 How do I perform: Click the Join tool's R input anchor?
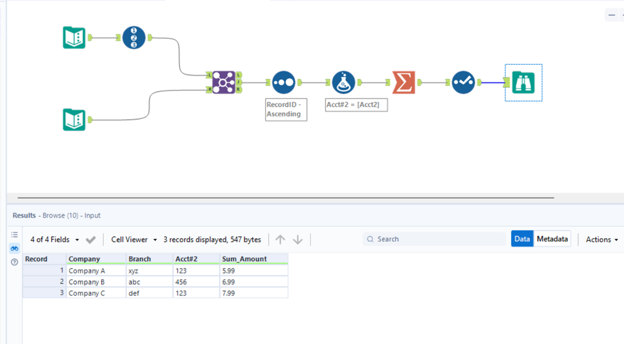tap(209, 90)
